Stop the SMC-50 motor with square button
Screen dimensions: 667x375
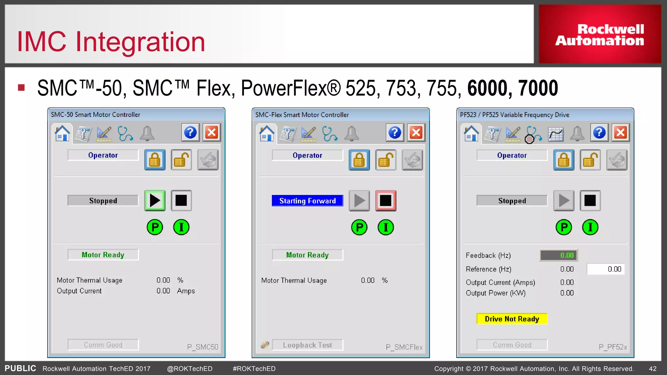tap(181, 201)
